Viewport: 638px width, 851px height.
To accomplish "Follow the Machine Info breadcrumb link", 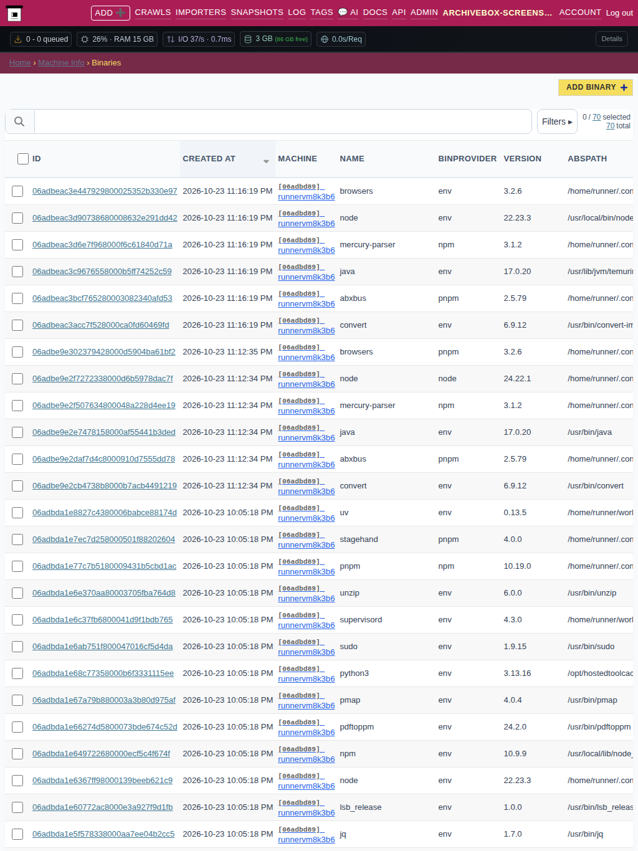I will [x=61, y=63].
